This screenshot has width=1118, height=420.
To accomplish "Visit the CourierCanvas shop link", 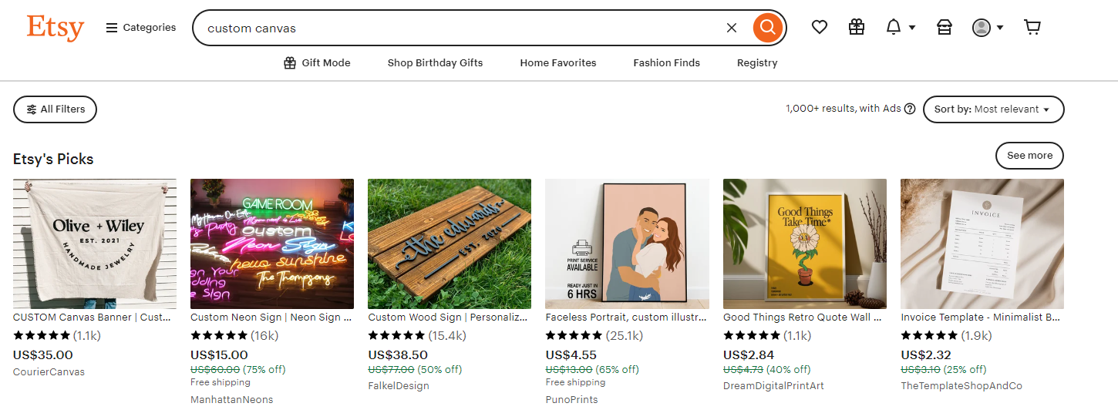I will pyautogui.click(x=49, y=372).
